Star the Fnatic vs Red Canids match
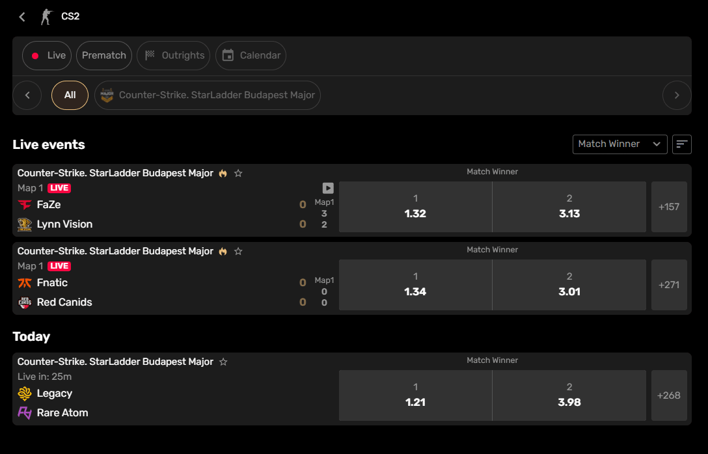Viewport: 708px width, 454px height. tap(238, 250)
